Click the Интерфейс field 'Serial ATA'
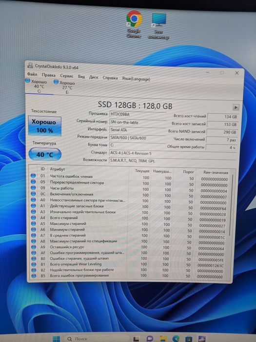 pyautogui.click(x=138, y=130)
